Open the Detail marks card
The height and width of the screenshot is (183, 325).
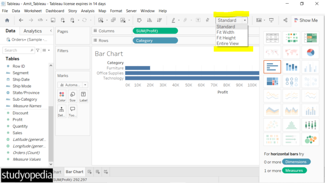(x=62, y=111)
